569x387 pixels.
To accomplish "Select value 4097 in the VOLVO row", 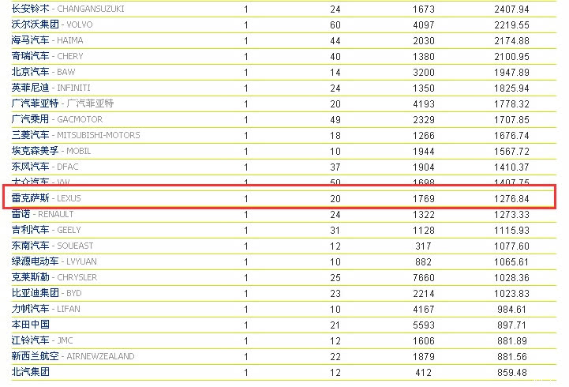I will tap(424, 25).
